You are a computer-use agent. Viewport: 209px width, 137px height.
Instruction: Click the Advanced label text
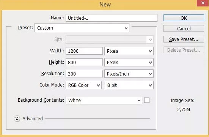coord(33,118)
